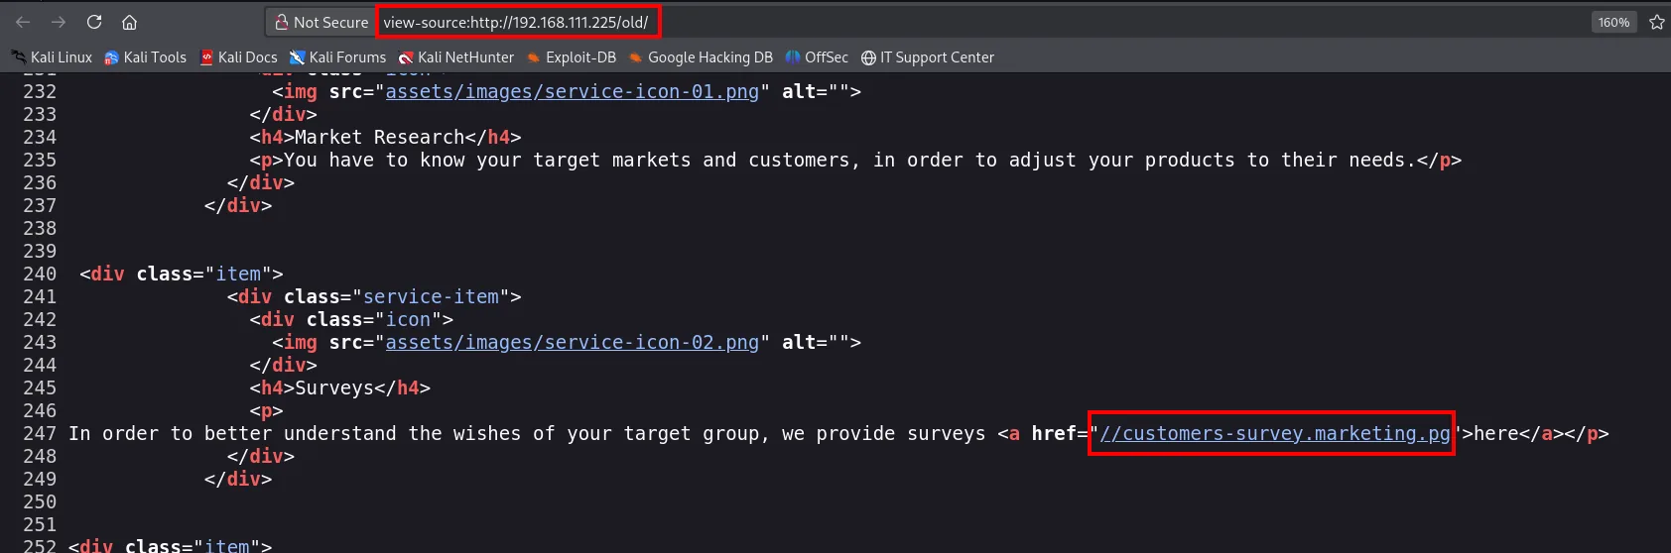Click the "service-item" class value
1671x553 pixels.
tap(431, 296)
